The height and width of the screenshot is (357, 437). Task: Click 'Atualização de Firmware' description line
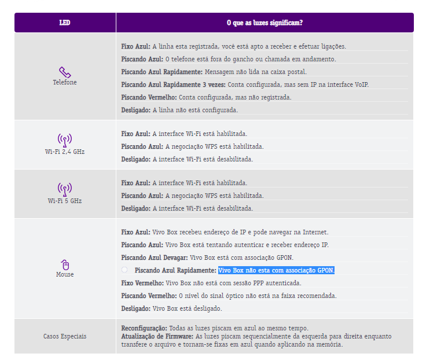coord(256,341)
